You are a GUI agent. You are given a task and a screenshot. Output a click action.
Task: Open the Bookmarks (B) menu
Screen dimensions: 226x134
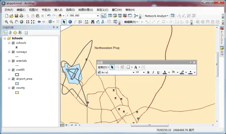pyautogui.click(x=46, y=10)
